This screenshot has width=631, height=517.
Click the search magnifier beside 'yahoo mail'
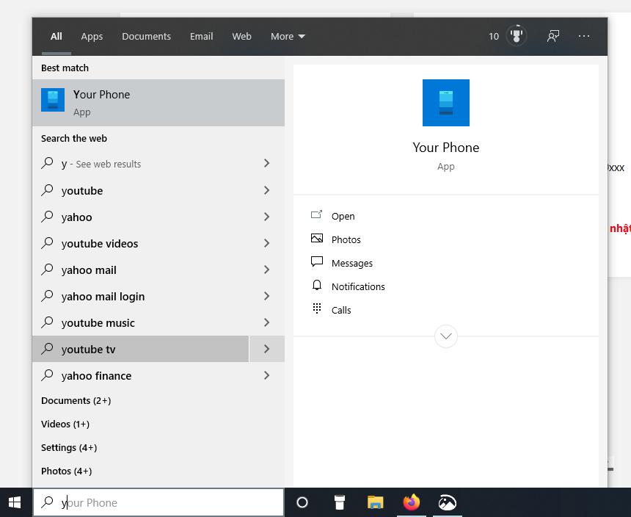coord(48,270)
